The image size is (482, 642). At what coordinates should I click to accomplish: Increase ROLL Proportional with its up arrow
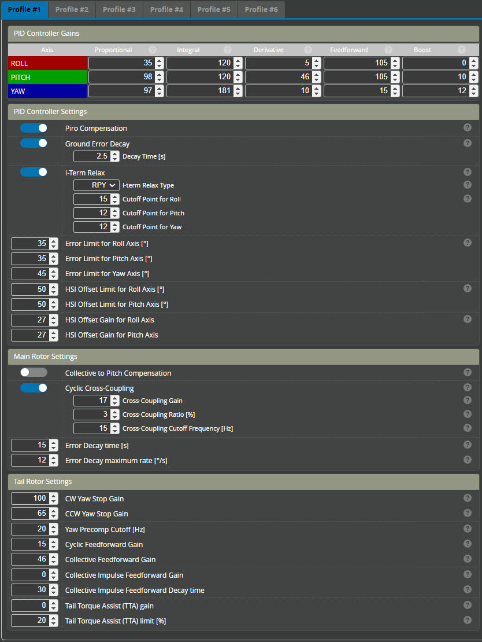coord(158,60)
